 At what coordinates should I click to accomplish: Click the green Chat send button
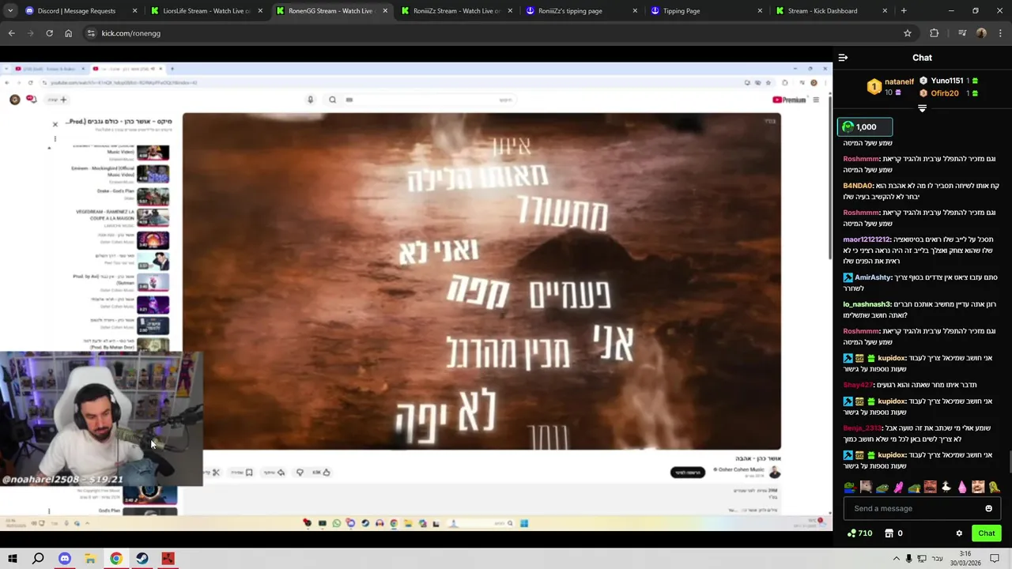pos(986,533)
